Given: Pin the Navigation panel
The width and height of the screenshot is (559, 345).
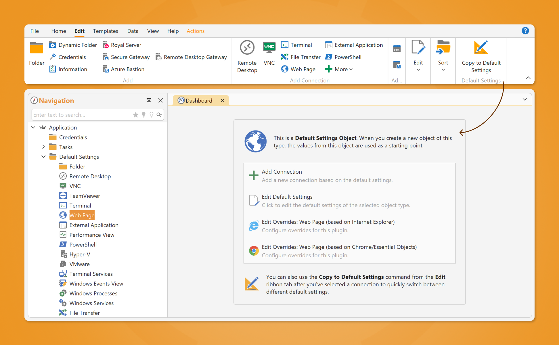Looking at the screenshot, I should (149, 100).
